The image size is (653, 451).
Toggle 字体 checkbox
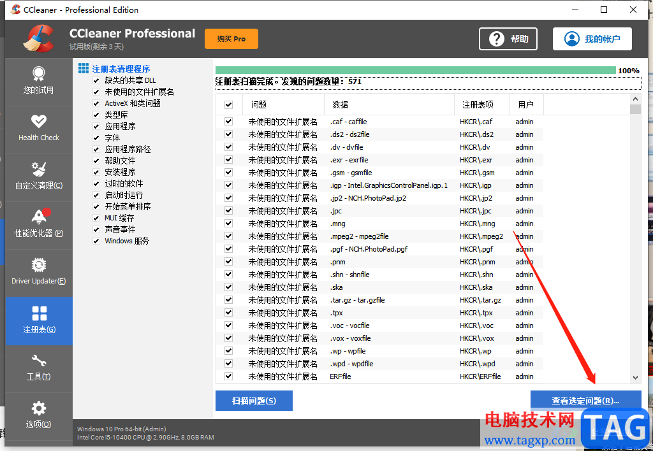96,138
